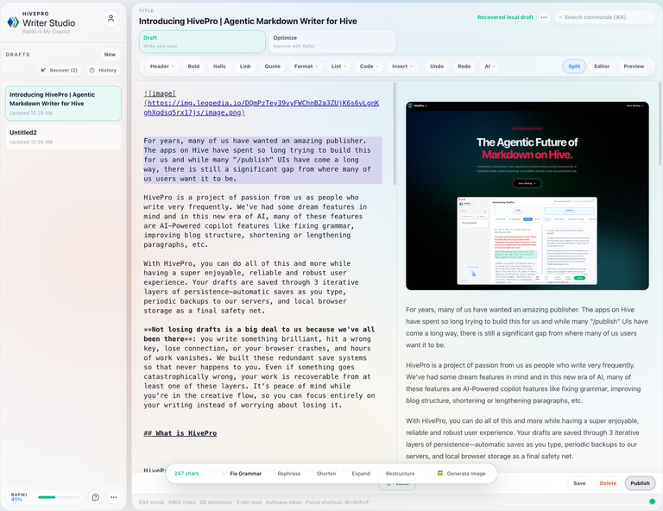The width and height of the screenshot is (663, 511).
Task: Click the green status dot indicator
Action: tap(652, 502)
